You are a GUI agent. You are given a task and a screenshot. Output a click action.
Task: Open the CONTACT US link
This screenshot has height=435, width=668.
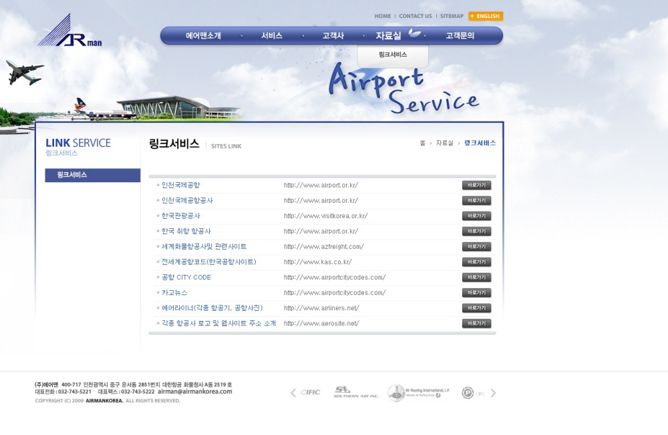(x=415, y=16)
